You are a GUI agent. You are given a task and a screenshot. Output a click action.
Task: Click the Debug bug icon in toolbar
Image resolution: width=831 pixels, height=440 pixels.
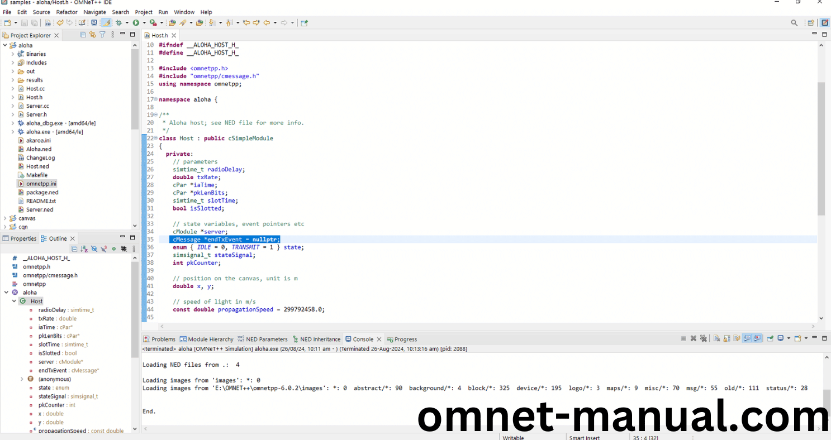pyautogui.click(x=118, y=23)
